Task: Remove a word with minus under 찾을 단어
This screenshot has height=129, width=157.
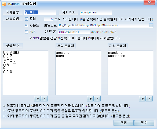Action: point(45,99)
